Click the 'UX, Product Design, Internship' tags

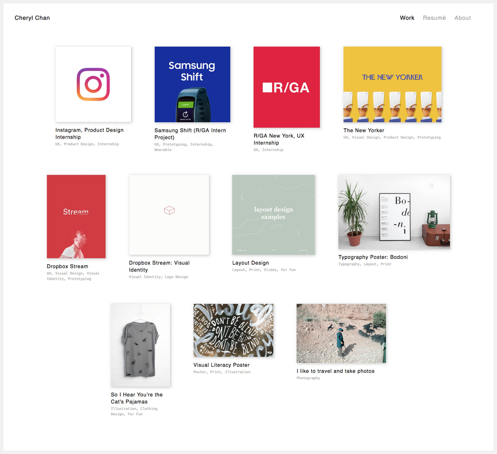pos(87,144)
